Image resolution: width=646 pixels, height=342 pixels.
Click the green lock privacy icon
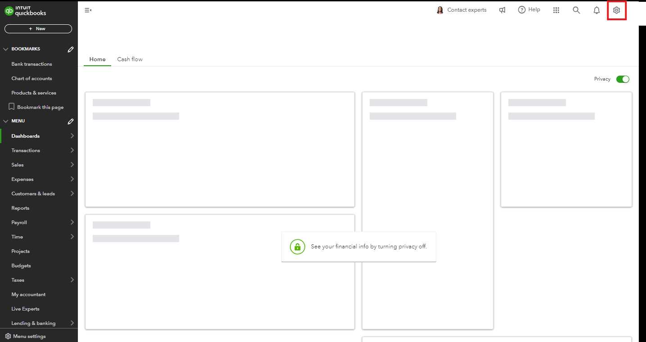pos(297,247)
